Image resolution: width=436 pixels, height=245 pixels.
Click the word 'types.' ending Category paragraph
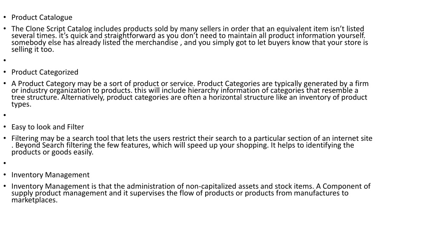[21, 104]
